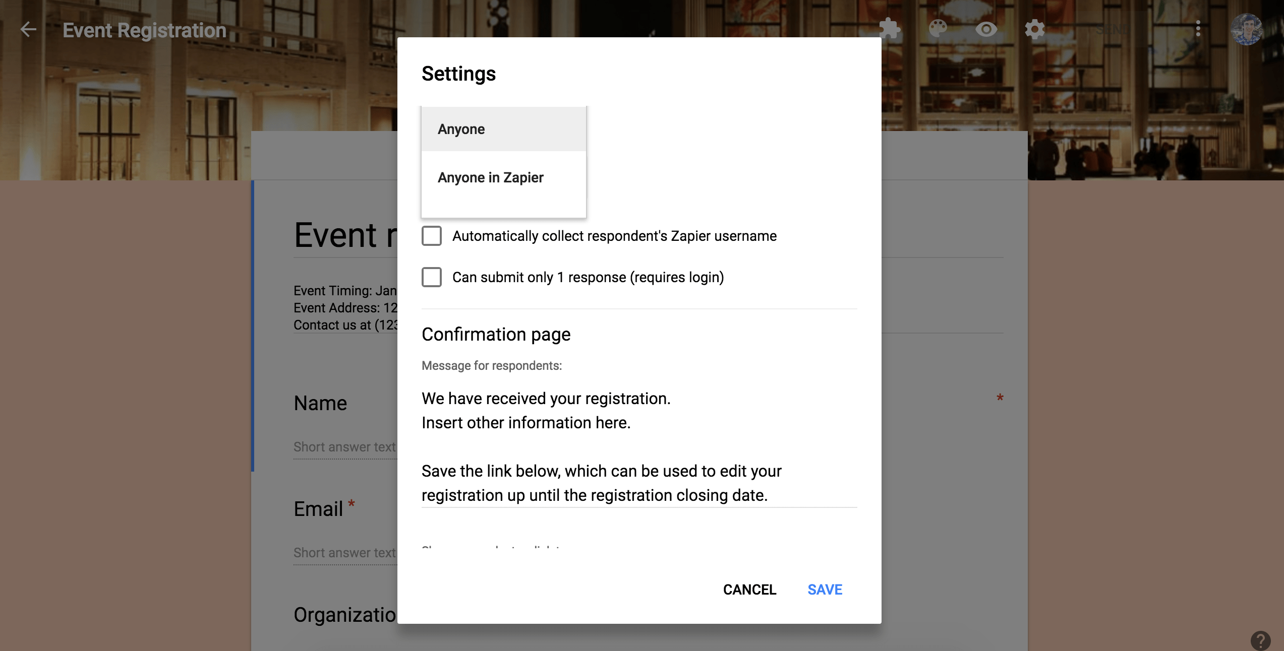The image size is (1284, 651).
Task: Click the Event Registration form title
Action: (144, 30)
